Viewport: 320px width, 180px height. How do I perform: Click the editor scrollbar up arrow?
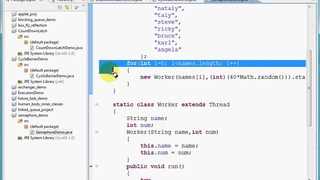tap(309, 6)
